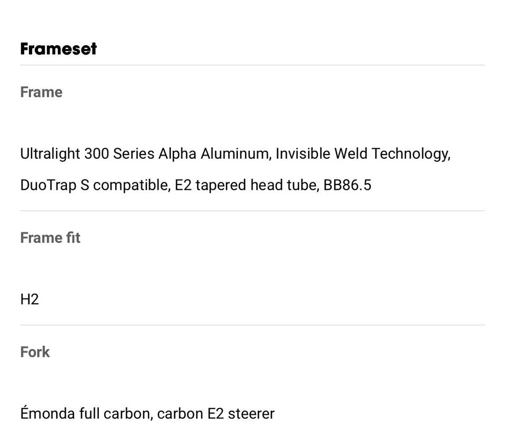Select the Frame spec label

click(x=41, y=92)
